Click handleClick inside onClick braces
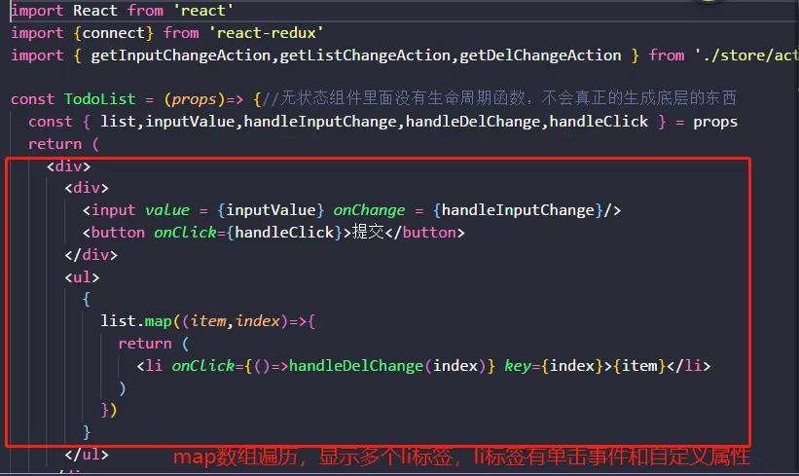Screen dimensions: 799x476 click(x=284, y=233)
